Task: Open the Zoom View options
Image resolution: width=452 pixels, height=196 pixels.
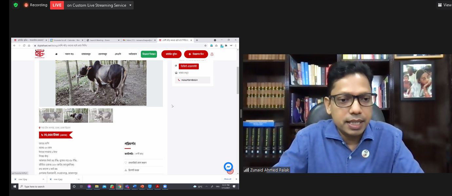Action: point(445,5)
